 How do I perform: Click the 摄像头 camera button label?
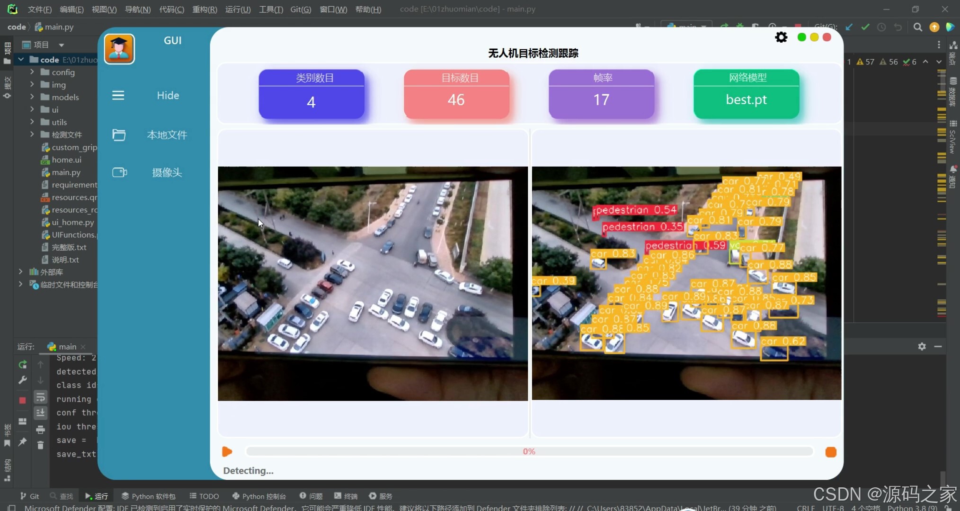[x=167, y=173]
